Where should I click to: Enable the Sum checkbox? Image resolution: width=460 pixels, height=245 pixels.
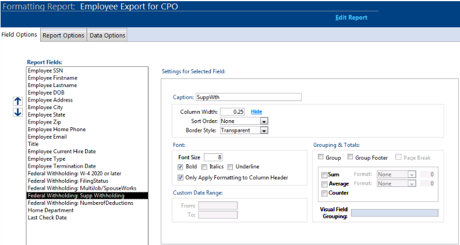click(324, 175)
